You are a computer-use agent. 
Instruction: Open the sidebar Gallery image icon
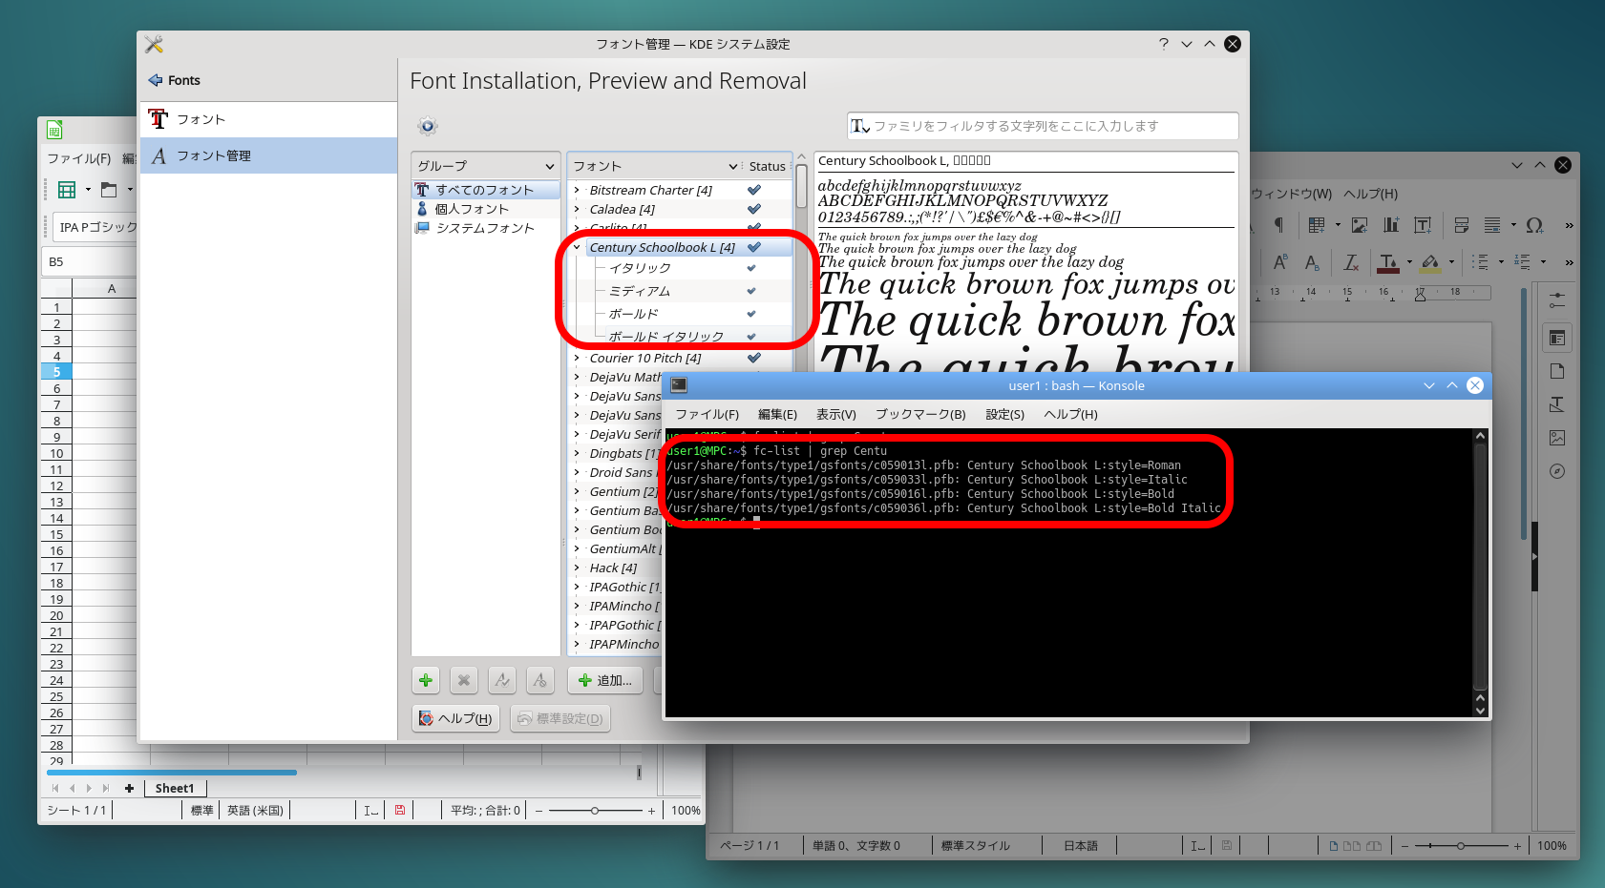1557,438
